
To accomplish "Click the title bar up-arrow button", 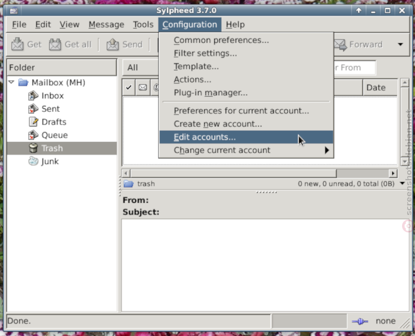I will point(358,10).
